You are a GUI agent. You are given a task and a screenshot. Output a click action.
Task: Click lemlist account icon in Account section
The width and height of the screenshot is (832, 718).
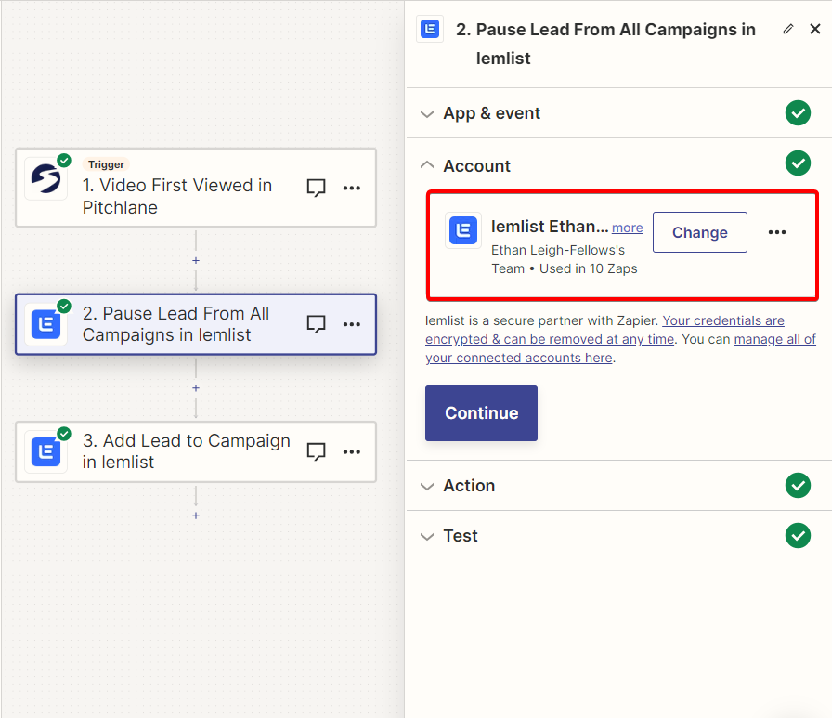point(463,230)
